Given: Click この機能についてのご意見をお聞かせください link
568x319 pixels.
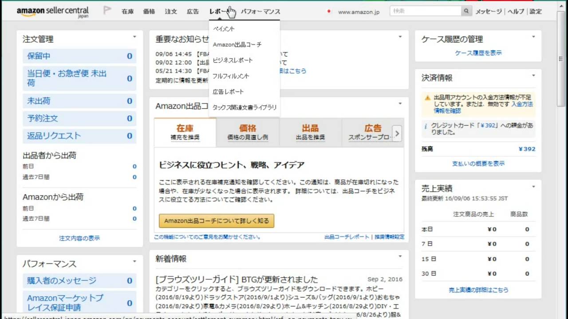Looking at the screenshot, I should tap(207, 237).
